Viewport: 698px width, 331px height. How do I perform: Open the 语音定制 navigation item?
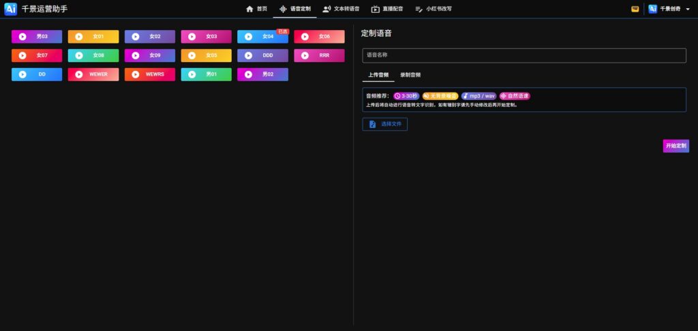294,9
